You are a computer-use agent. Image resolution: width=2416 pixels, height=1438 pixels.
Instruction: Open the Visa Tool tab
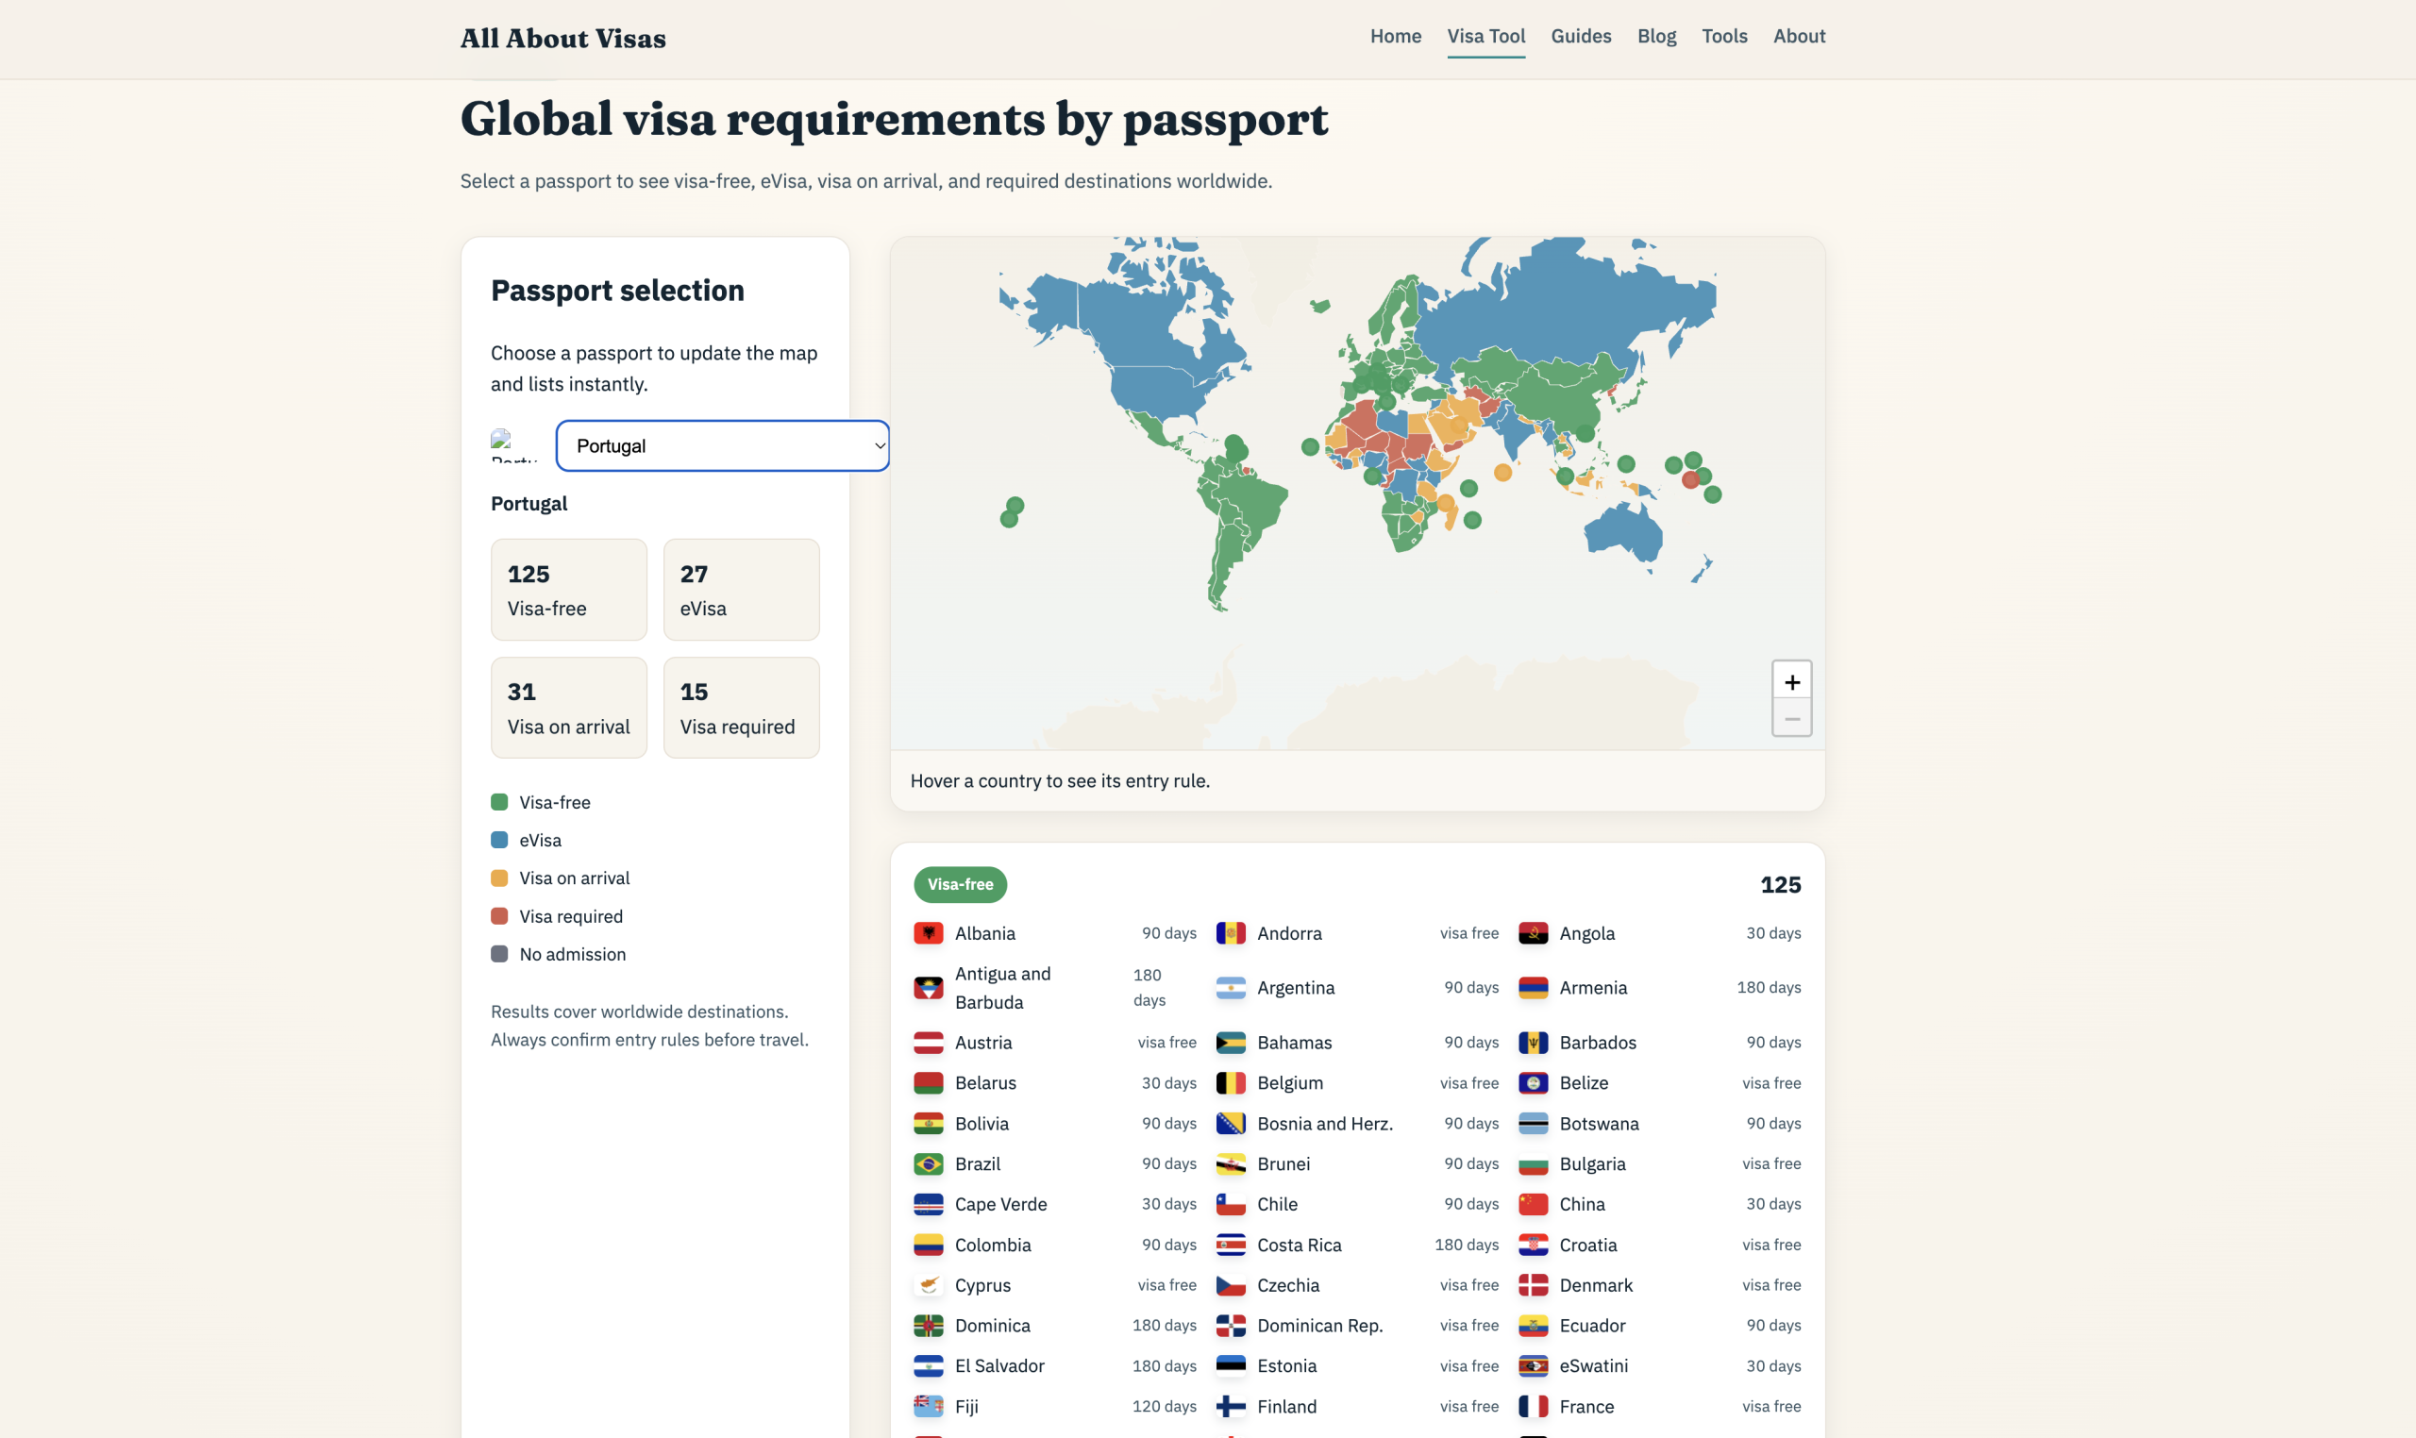(1485, 36)
